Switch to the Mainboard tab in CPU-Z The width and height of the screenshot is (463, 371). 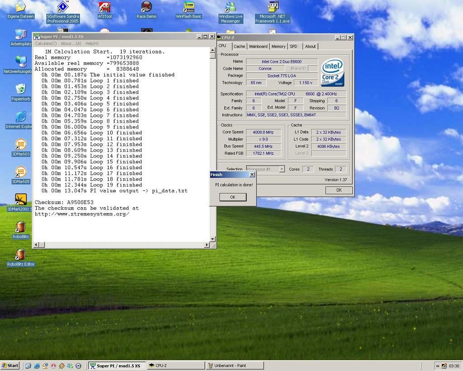(258, 46)
